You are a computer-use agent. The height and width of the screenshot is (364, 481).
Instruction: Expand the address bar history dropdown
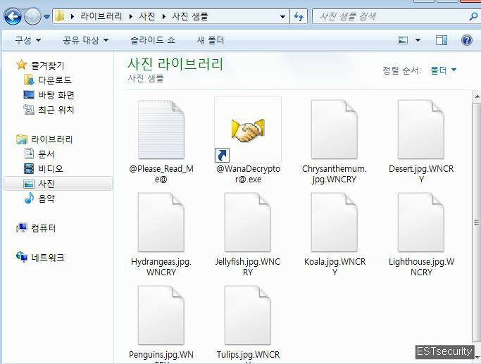[283, 17]
